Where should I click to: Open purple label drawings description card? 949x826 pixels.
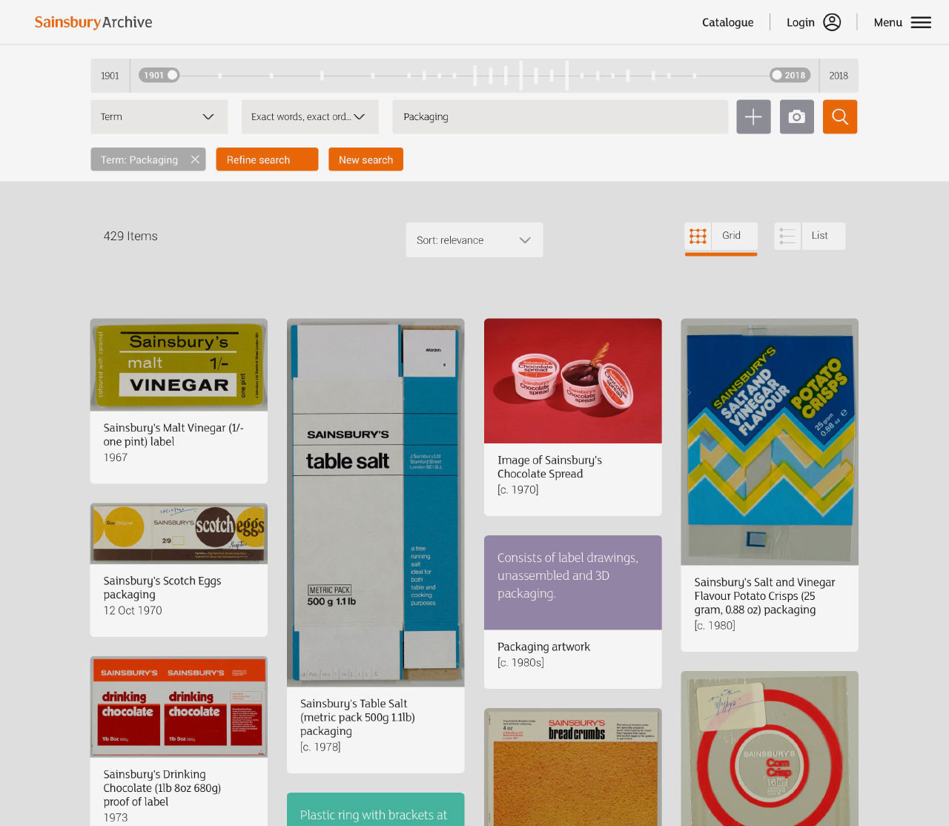573,582
